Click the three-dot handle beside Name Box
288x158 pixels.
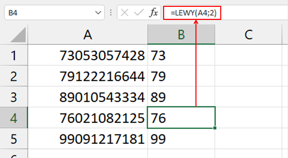(110, 13)
